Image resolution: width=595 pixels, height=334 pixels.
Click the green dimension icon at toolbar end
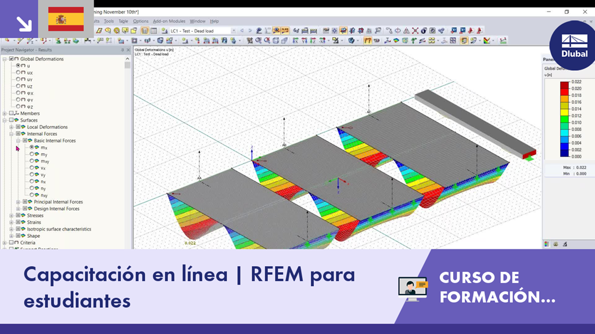[x=504, y=41]
